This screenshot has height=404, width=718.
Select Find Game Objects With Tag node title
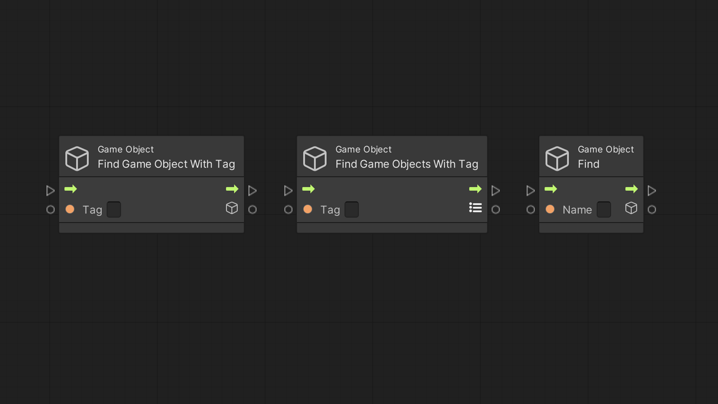tap(406, 164)
